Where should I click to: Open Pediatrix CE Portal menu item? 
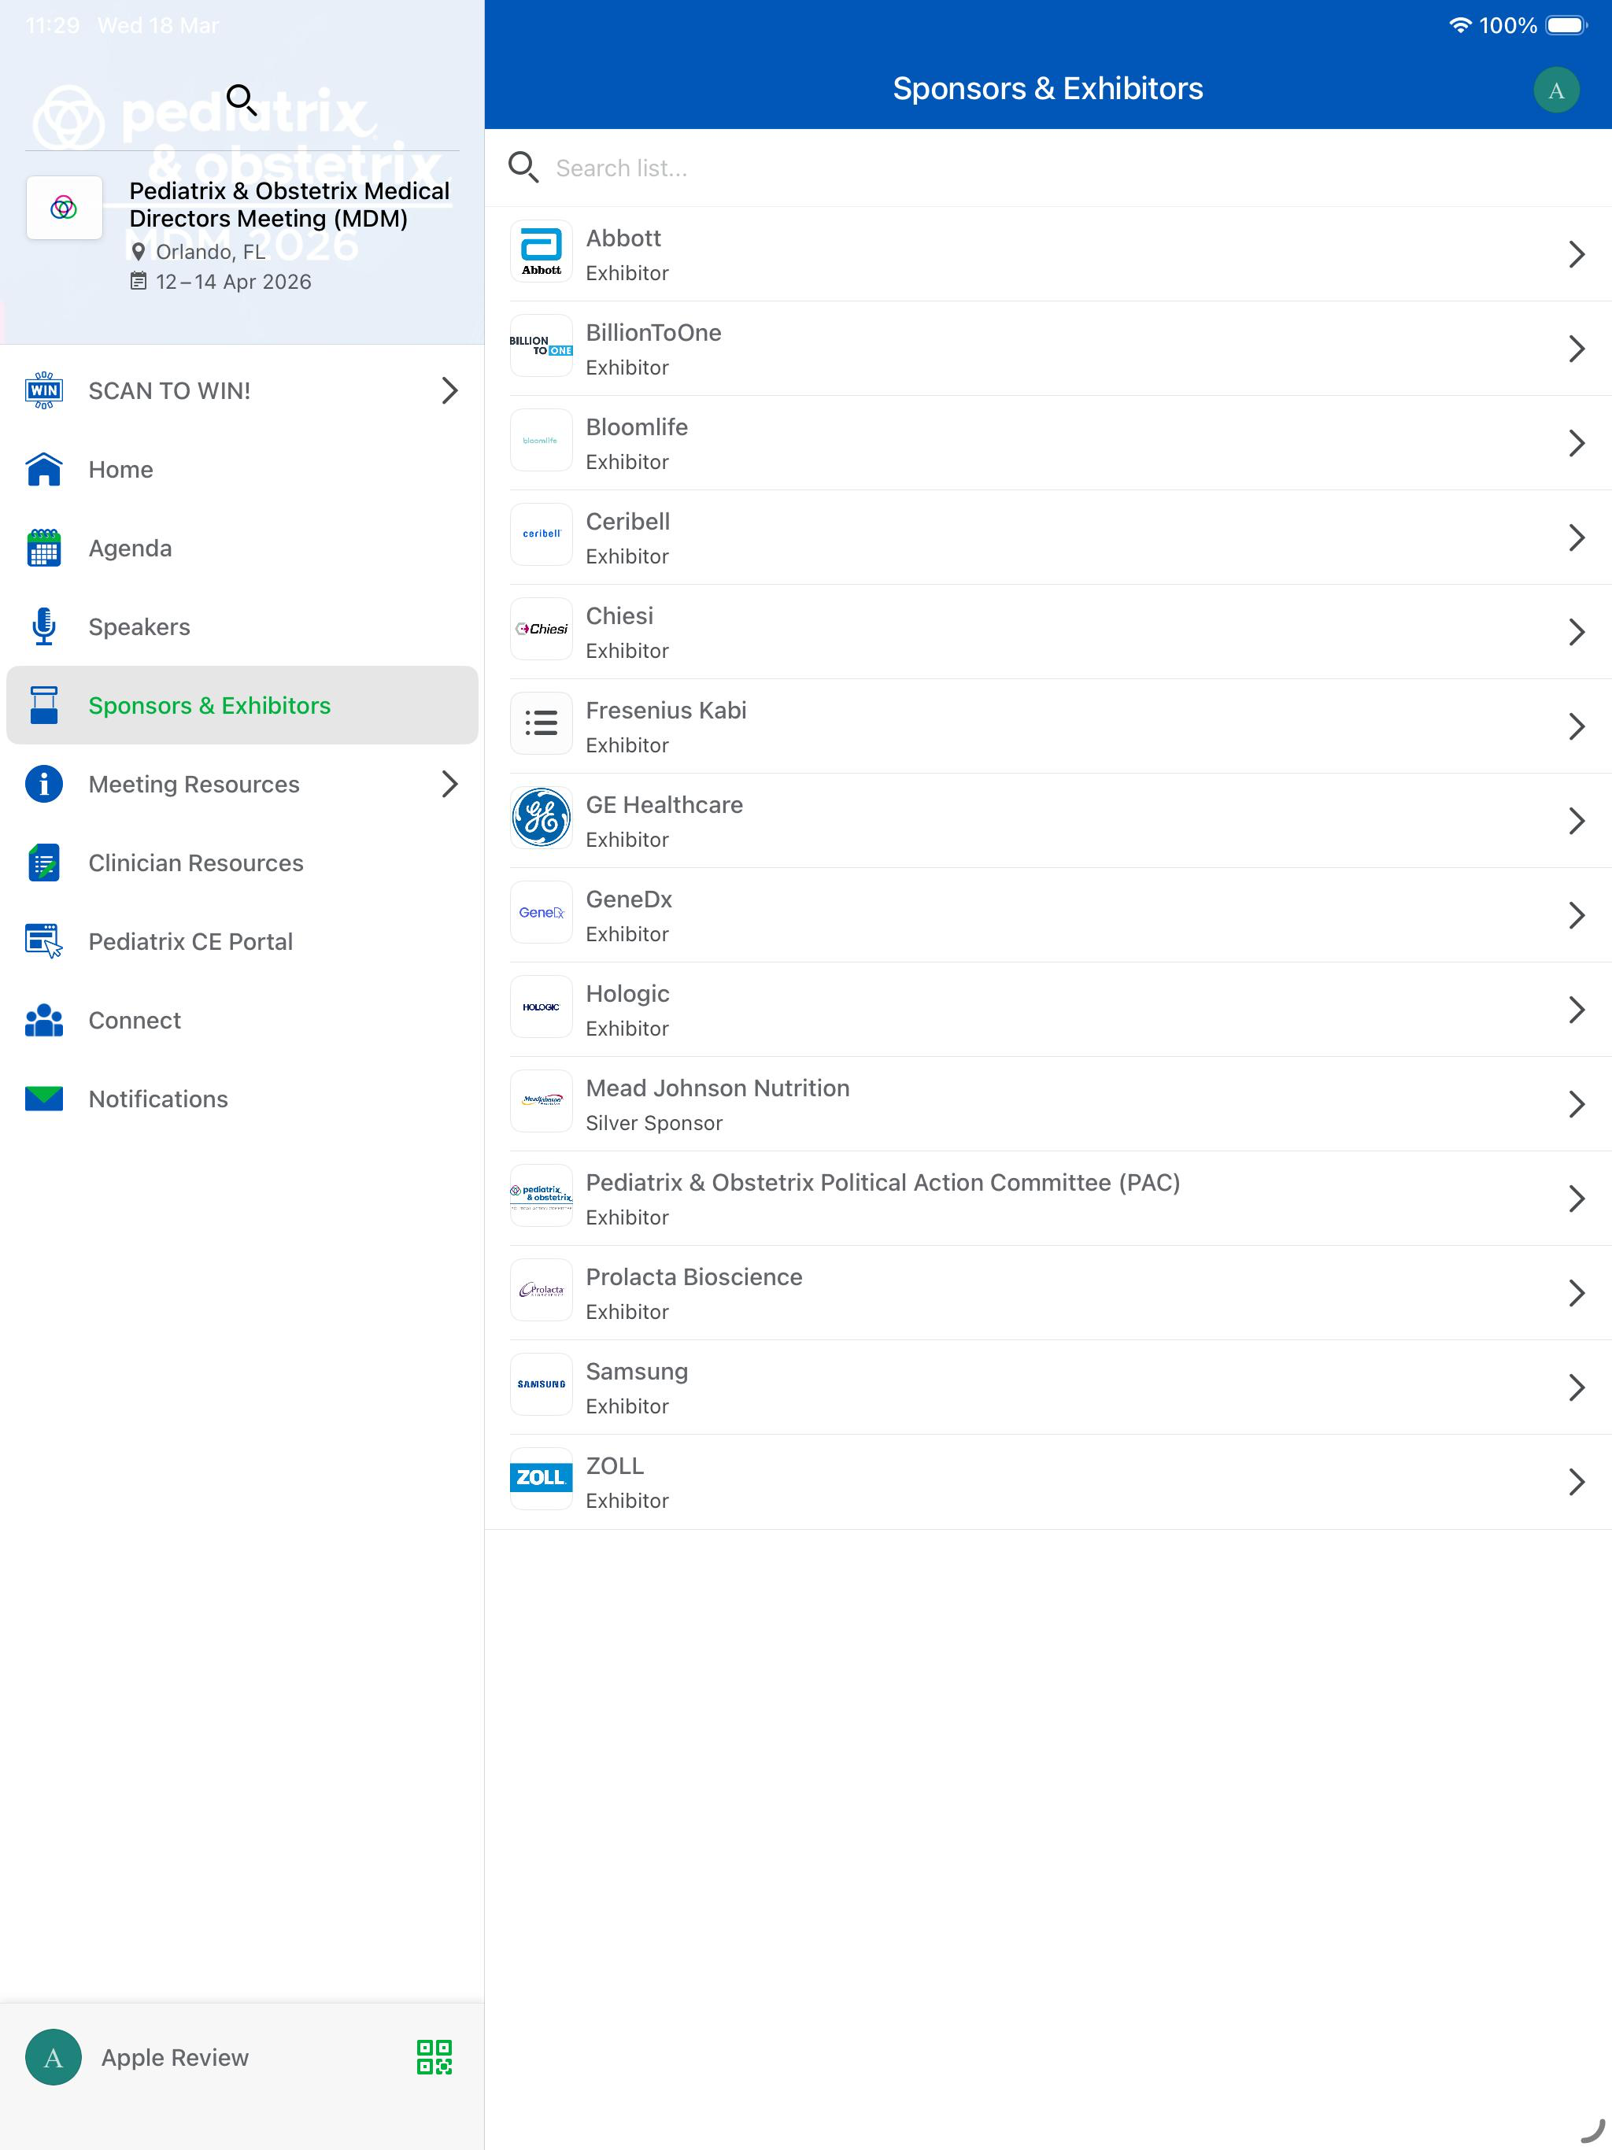[242, 942]
